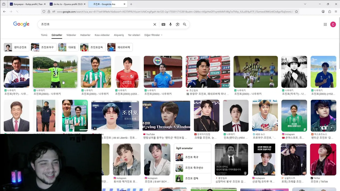Select the Görseller tab
This screenshot has height=191, width=340.
57,35
